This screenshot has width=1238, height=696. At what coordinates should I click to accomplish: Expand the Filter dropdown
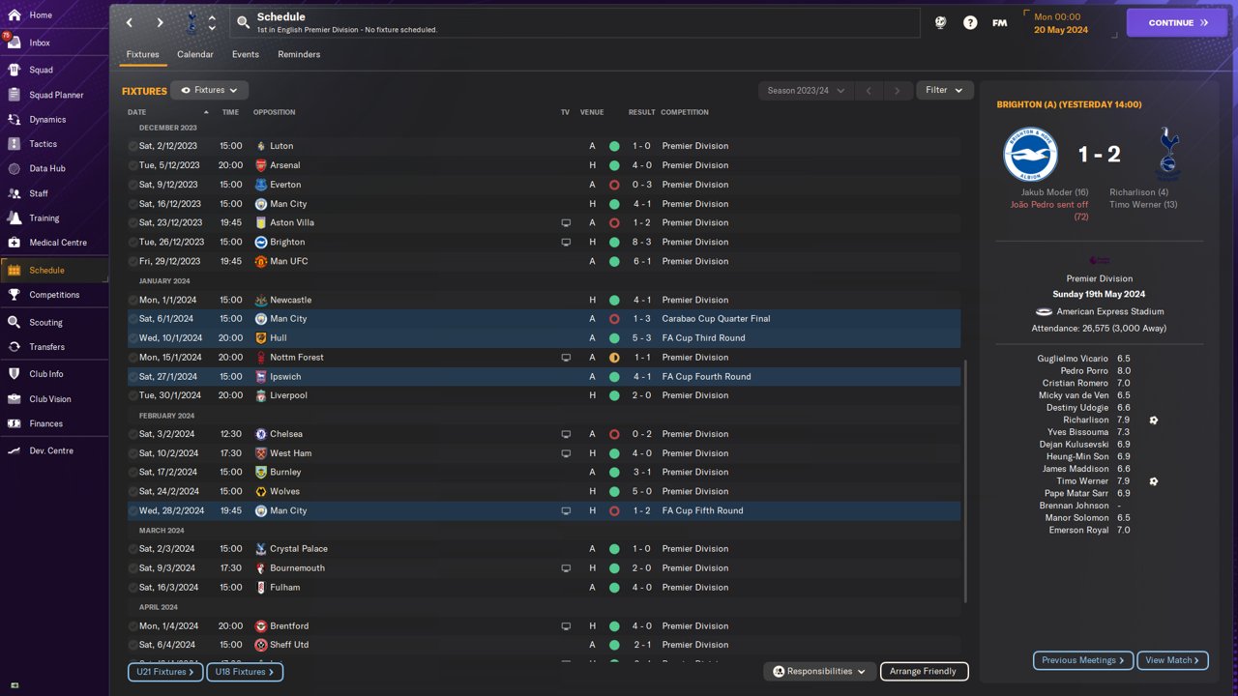coord(944,90)
